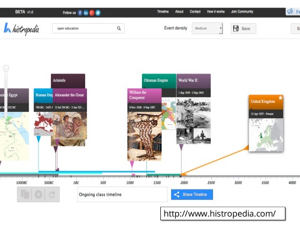This screenshot has height=225, width=300.
Task: Toggle the star on United Kingdom card
Action: pyautogui.click(x=280, y=98)
